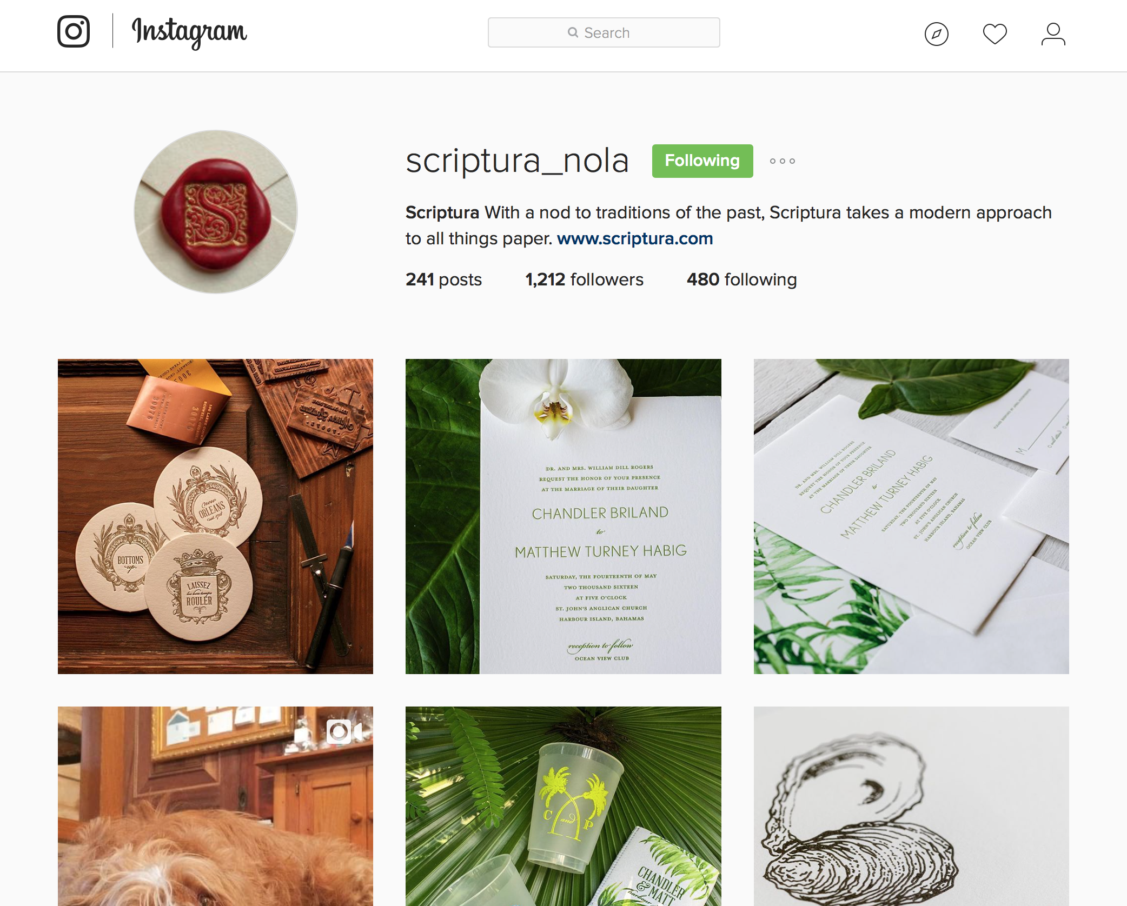Open the palm tree cup post

tap(563, 806)
